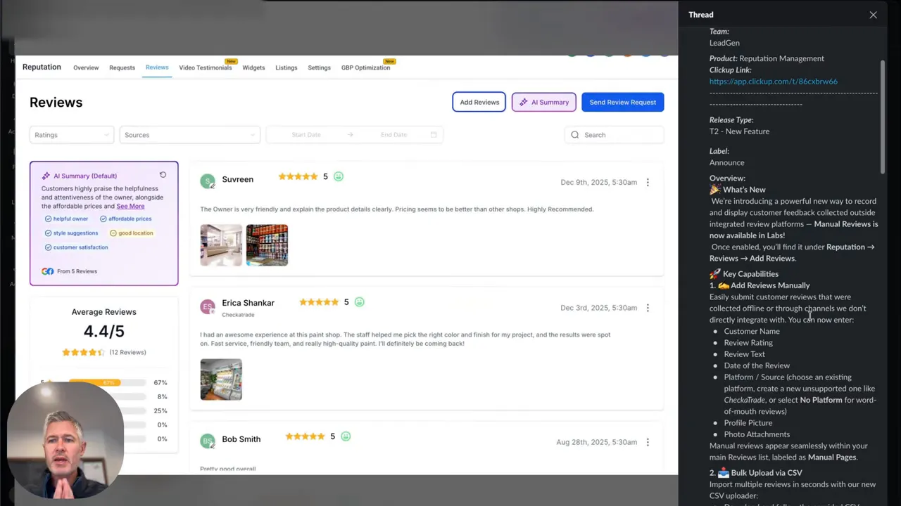The width and height of the screenshot is (901, 506).
Task: Click in the Search reviews field
Action: click(615, 135)
